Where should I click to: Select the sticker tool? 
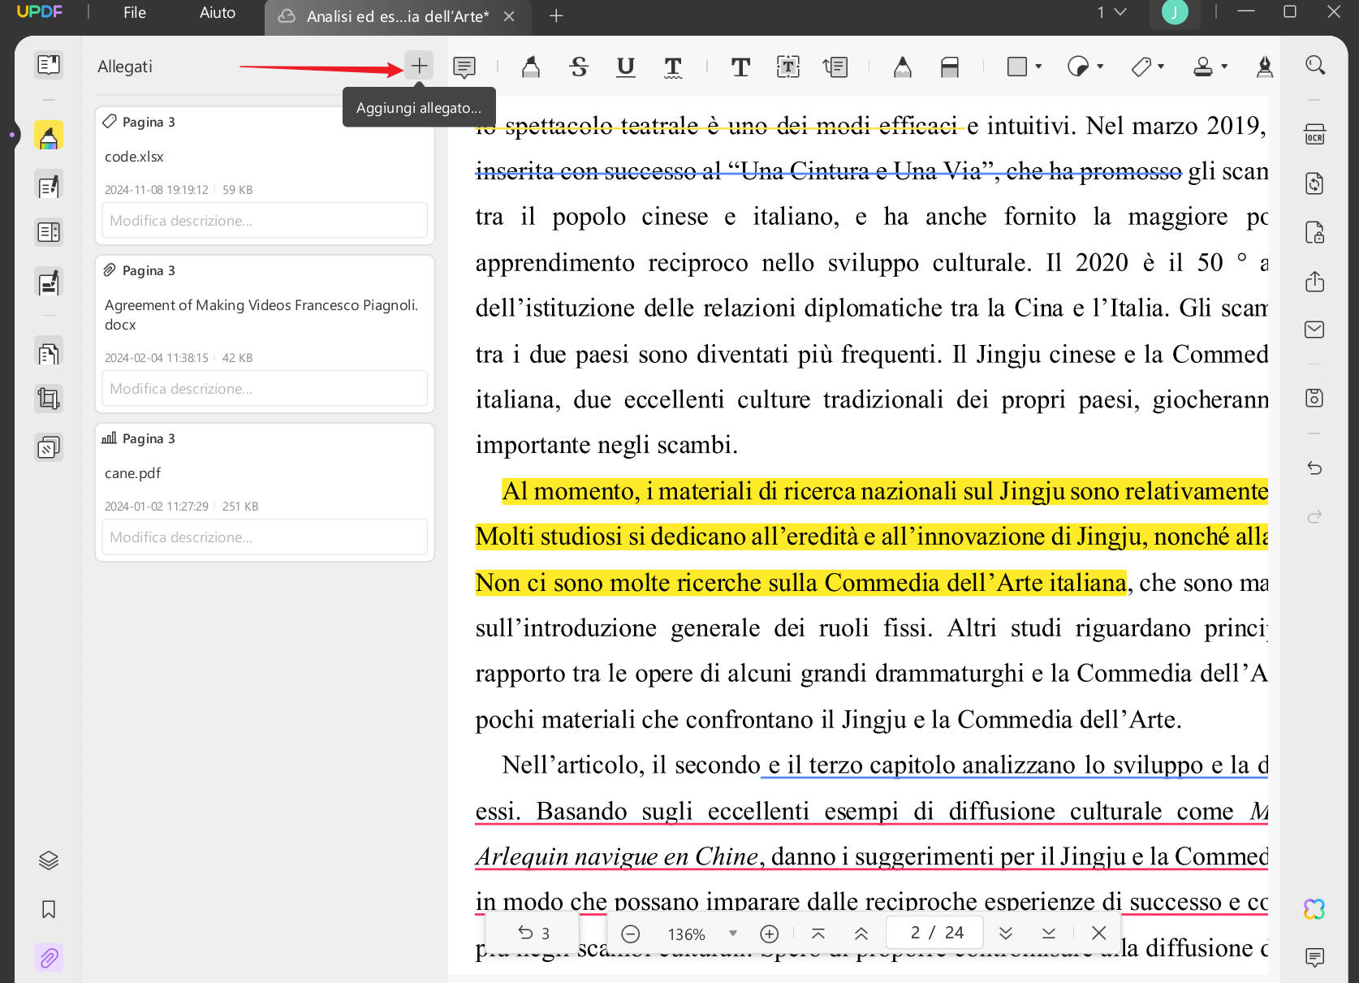1078,67
